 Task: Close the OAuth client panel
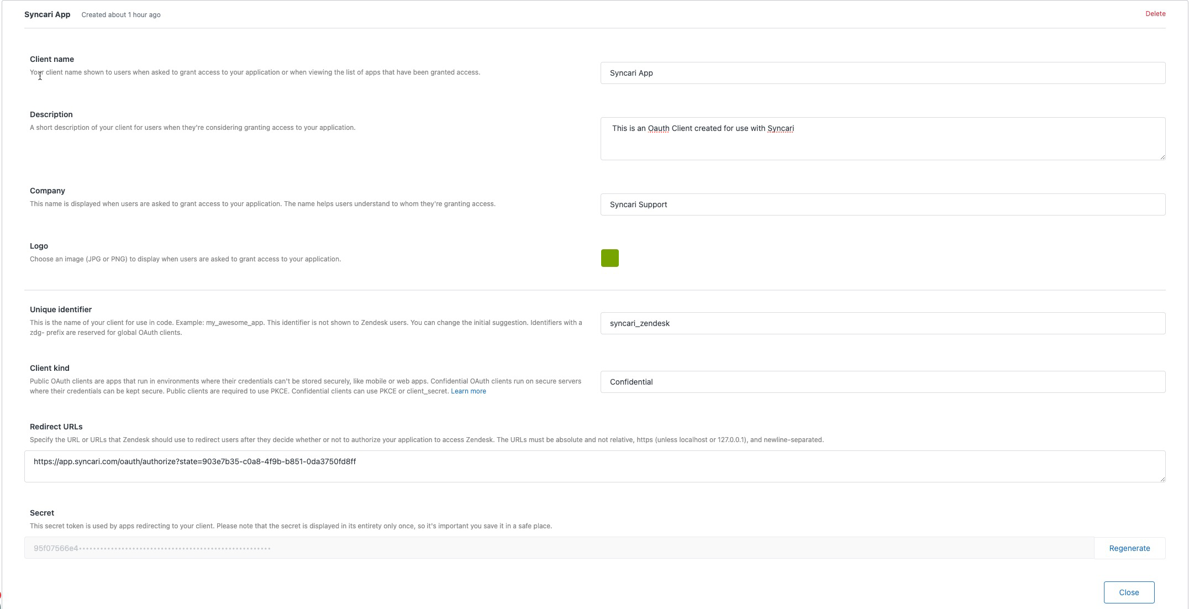pos(1129,592)
